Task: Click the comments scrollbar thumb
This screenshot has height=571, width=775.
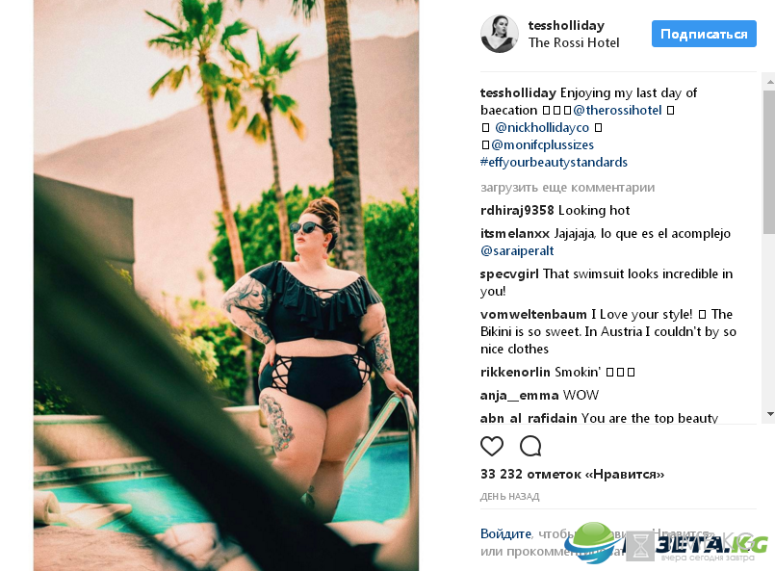Action: 769,158
